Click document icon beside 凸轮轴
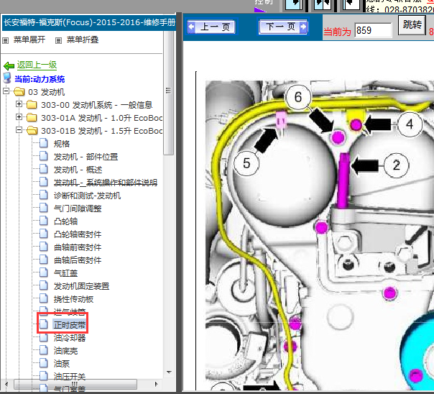The width and height of the screenshot is (434, 394). point(43,221)
